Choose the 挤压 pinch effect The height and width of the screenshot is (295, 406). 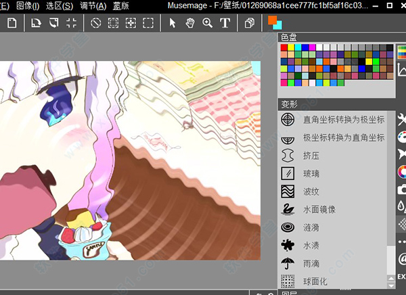311,156
